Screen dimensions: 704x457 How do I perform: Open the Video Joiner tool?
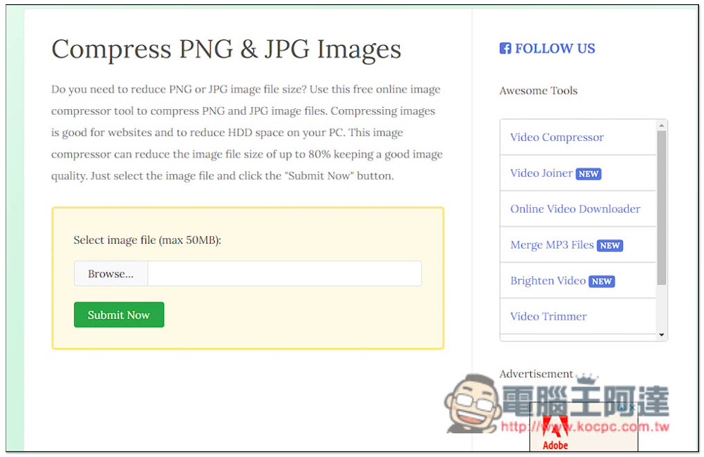coord(541,173)
